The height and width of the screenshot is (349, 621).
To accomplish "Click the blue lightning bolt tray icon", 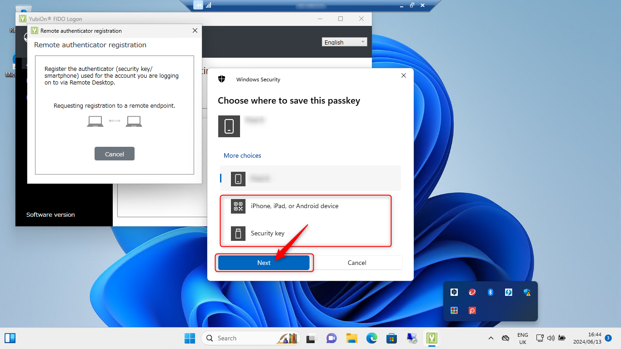I will pyautogui.click(x=509, y=292).
